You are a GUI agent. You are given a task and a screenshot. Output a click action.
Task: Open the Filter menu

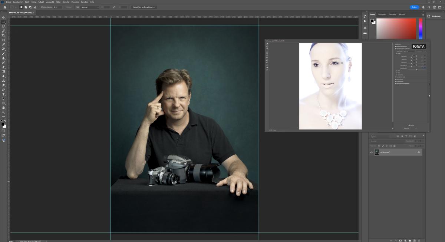[x=58, y=2]
